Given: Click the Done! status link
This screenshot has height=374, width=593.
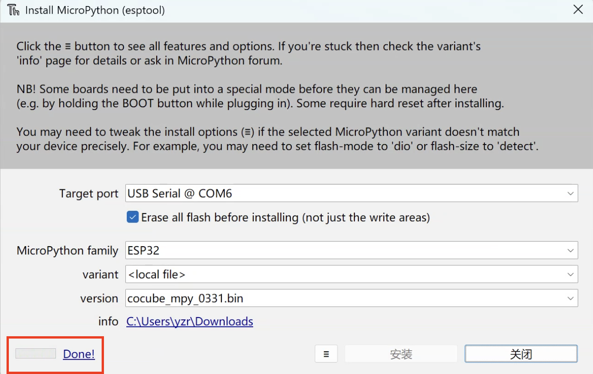Looking at the screenshot, I should (79, 354).
